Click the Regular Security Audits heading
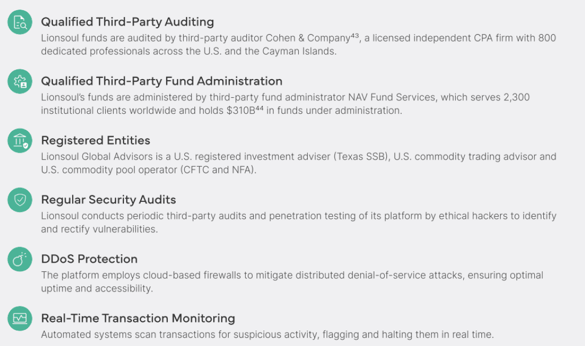 108,200
